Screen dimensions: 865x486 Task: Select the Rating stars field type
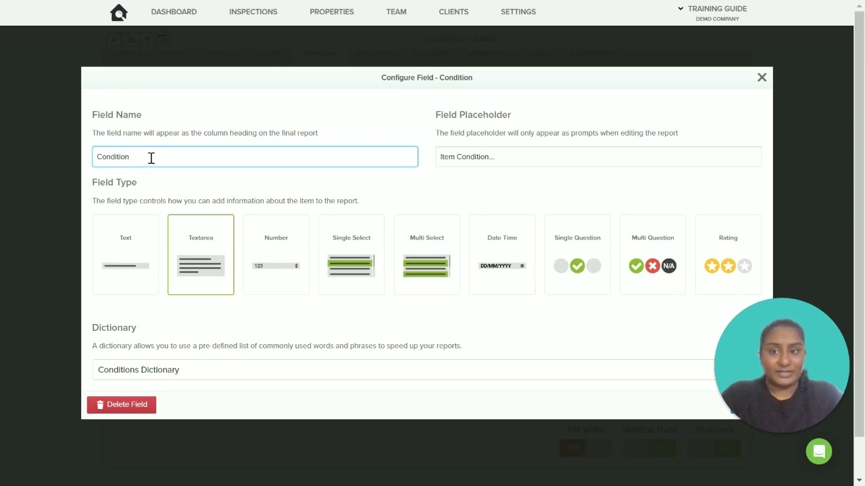point(728,254)
